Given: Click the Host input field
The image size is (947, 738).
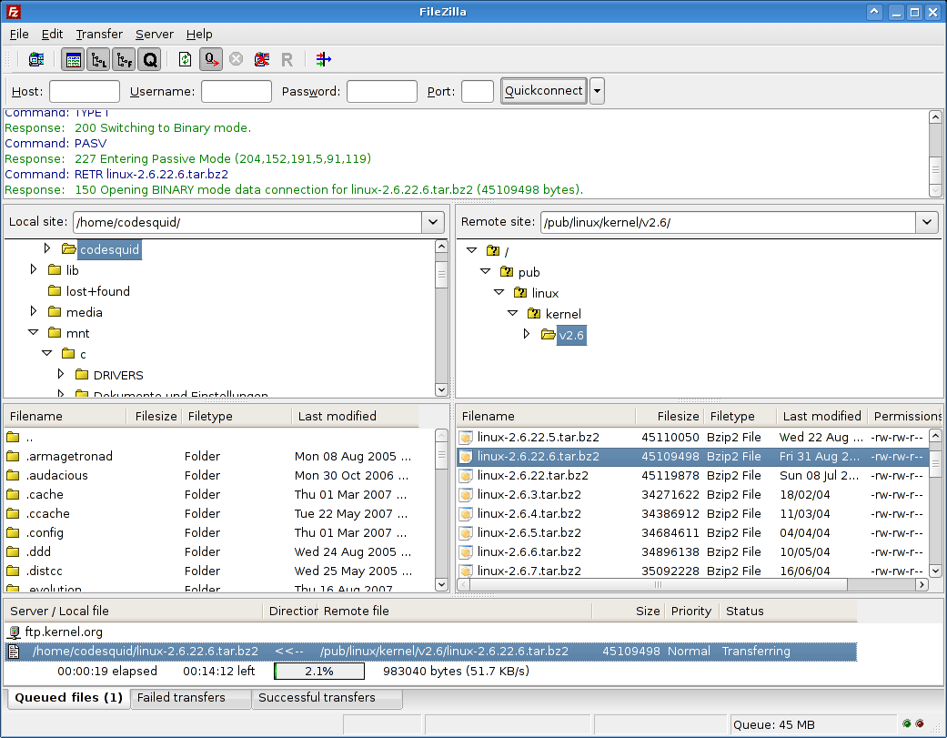Looking at the screenshot, I should (84, 90).
